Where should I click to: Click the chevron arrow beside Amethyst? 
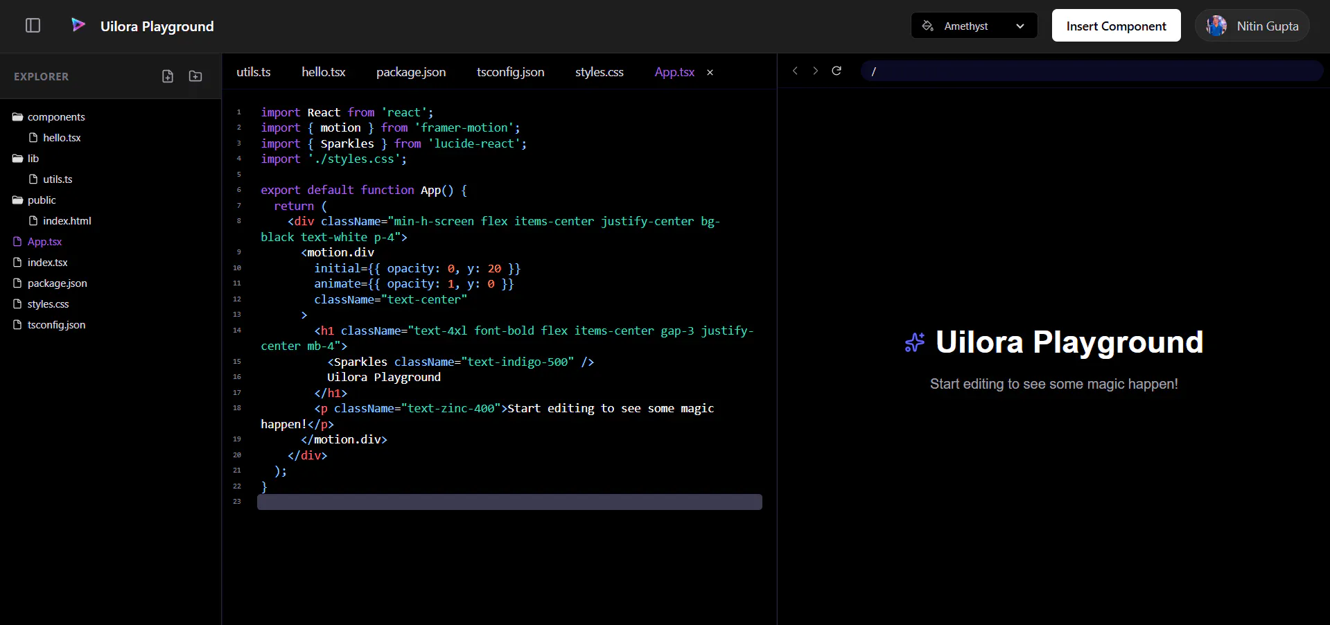coord(1020,26)
